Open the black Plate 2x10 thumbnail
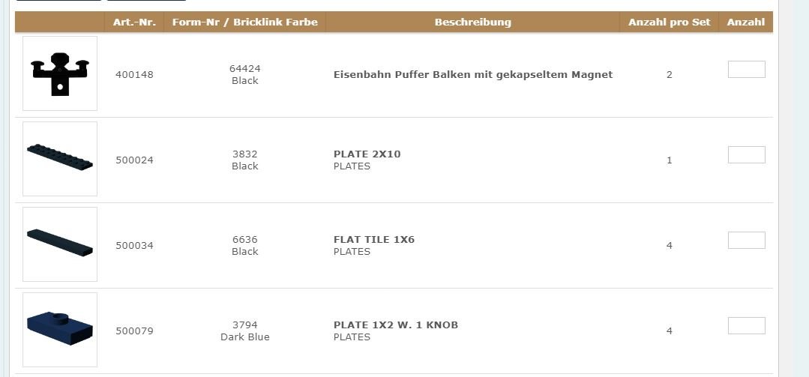Screen dimensions: 809x377 60,158
